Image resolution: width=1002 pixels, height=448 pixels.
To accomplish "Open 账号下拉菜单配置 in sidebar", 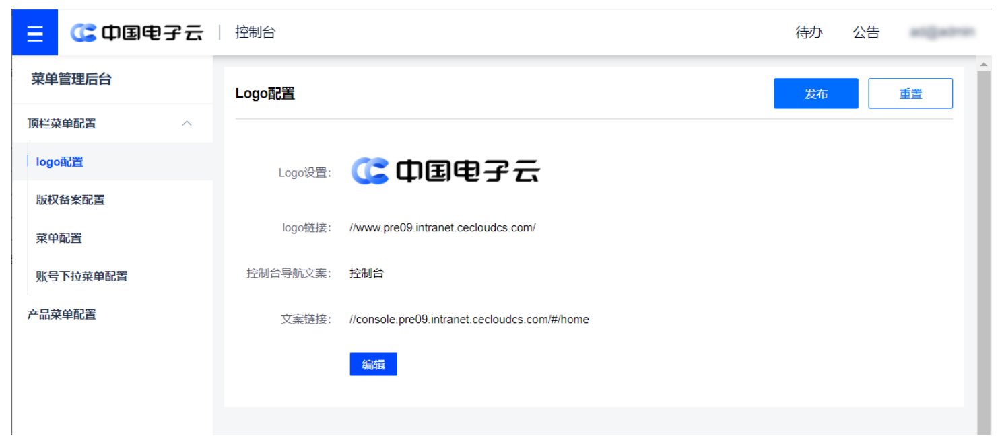I will coord(112,276).
